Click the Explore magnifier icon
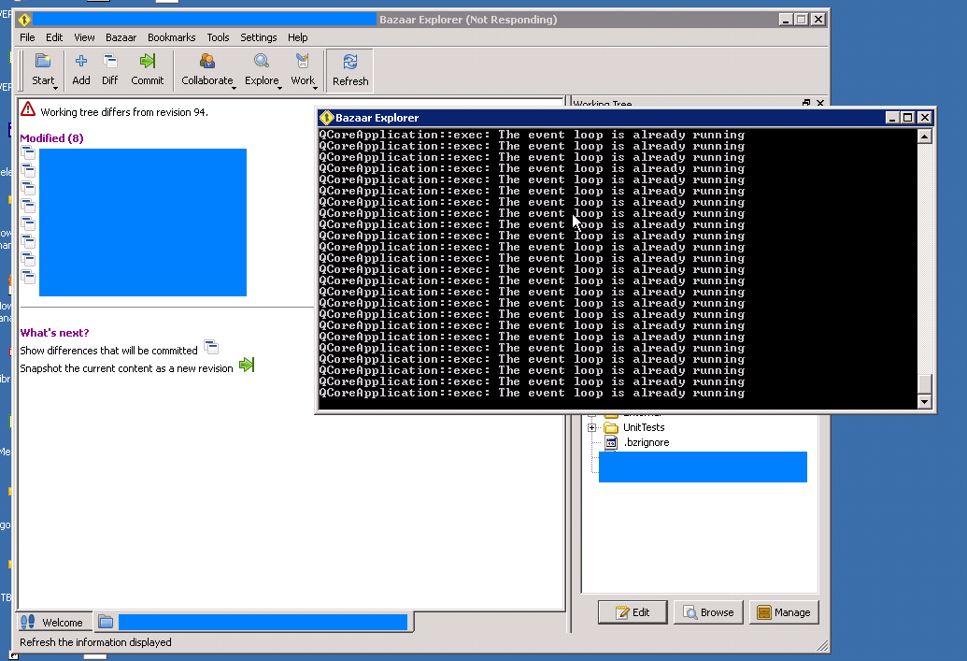 (x=262, y=62)
